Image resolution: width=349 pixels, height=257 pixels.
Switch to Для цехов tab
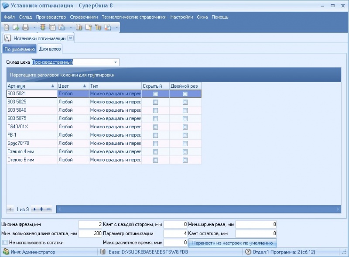[x=50, y=49]
